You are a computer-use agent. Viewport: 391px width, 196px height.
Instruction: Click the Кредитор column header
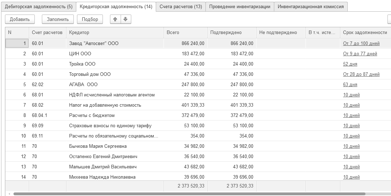point(115,32)
